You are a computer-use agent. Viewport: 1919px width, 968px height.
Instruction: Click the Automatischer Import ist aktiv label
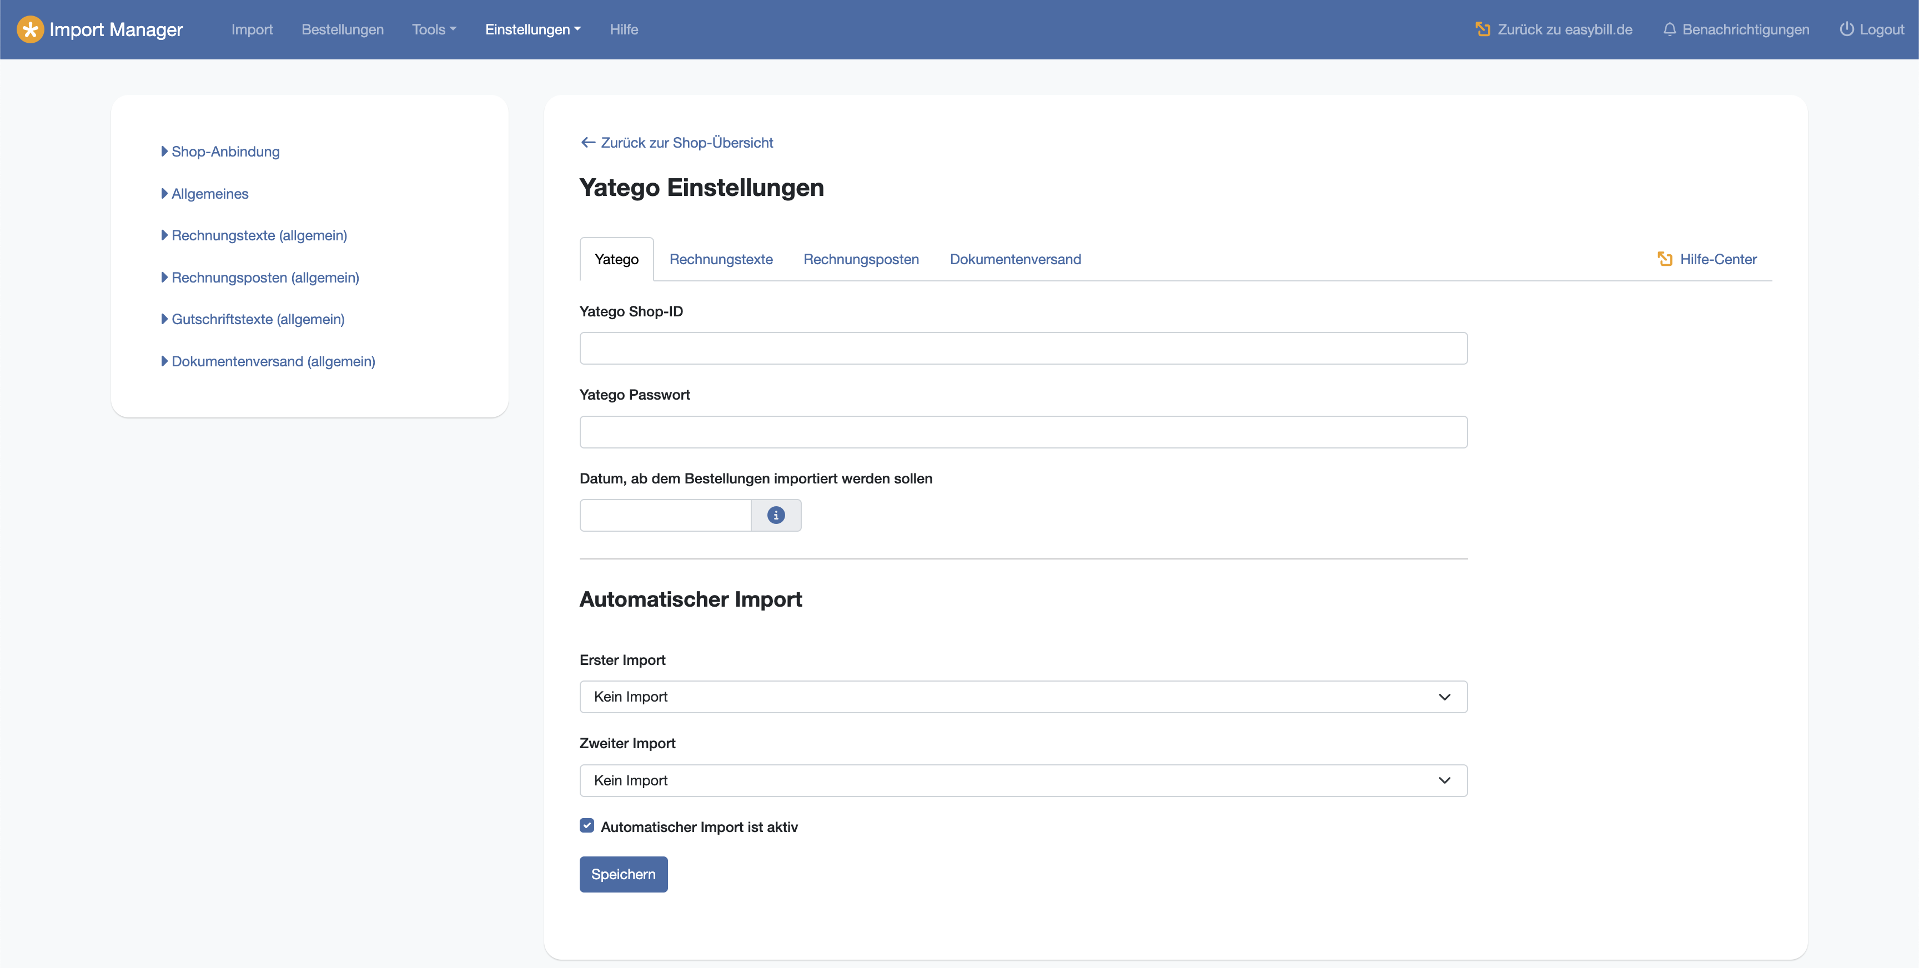[x=699, y=826]
